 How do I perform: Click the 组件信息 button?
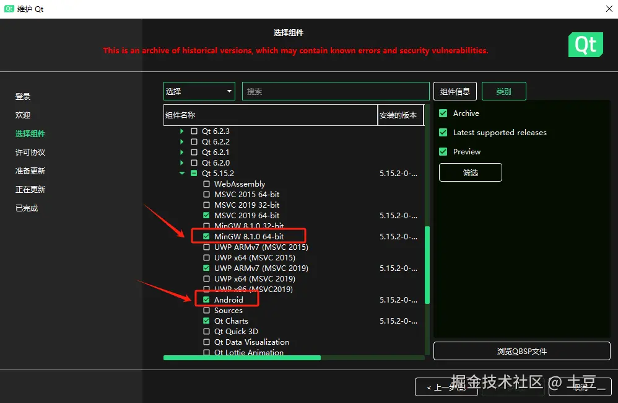455,91
